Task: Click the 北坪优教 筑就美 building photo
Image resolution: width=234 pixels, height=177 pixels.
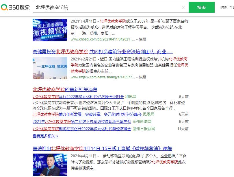Action: point(50,68)
